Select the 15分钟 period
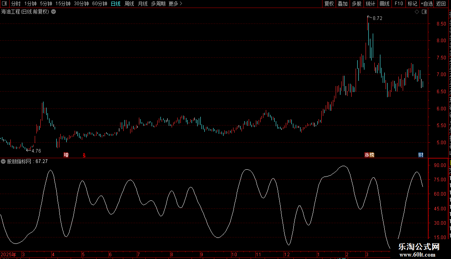 63,4
